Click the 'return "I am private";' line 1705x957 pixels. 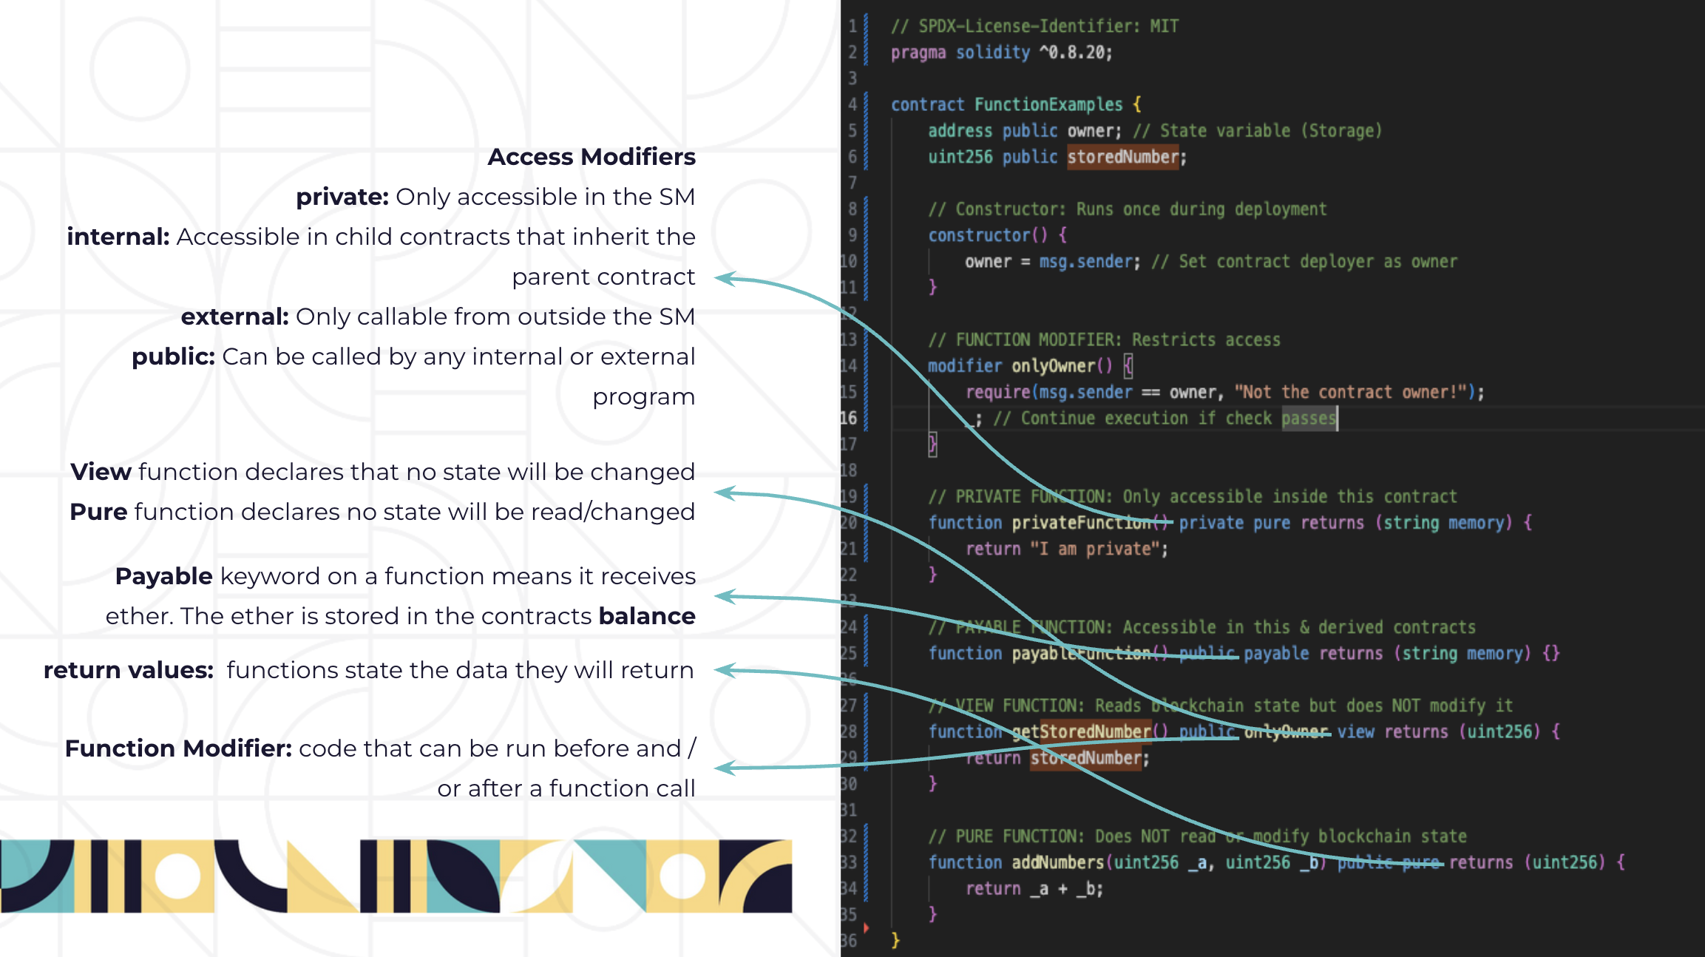[x=1066, y=549]
